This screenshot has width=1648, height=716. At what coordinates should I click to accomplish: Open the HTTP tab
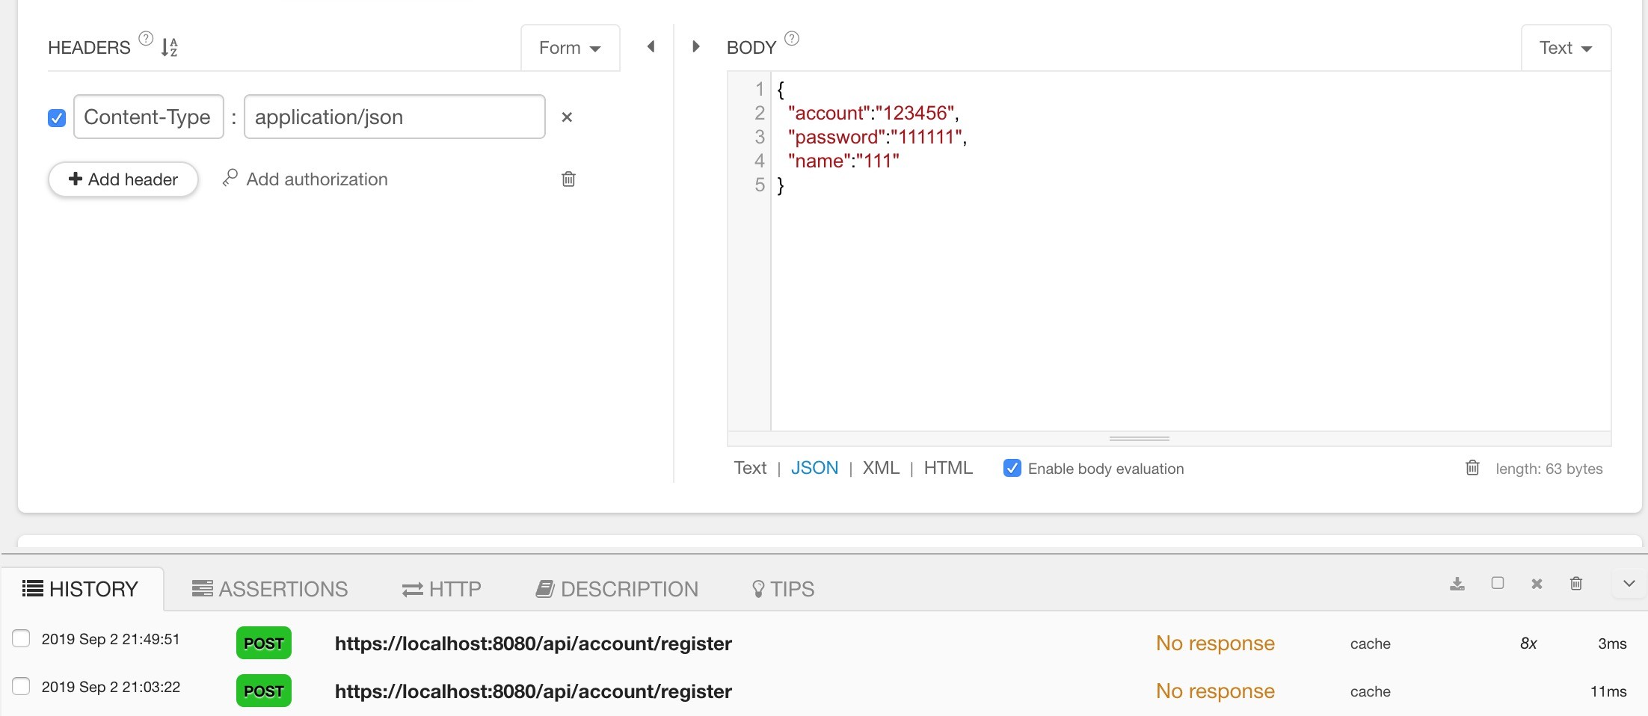[442, 589]
